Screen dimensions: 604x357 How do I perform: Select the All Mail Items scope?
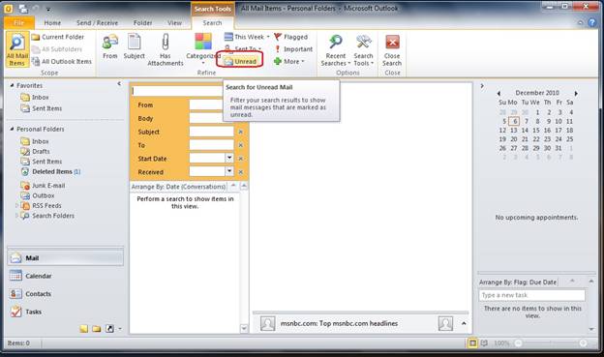(x=17, y=50)
